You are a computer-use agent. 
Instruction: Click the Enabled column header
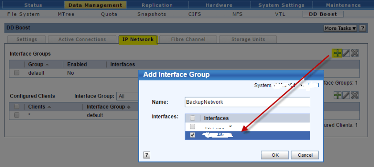pos(77,64)
